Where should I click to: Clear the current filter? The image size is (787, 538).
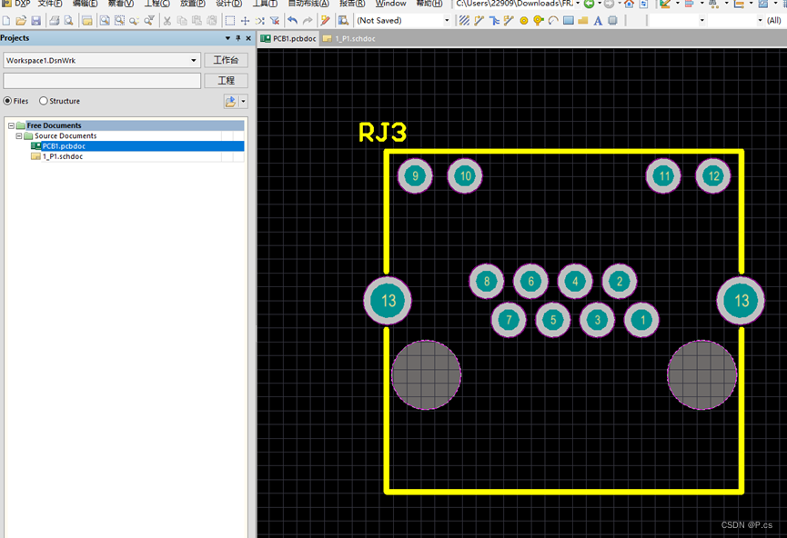point(275,21)
